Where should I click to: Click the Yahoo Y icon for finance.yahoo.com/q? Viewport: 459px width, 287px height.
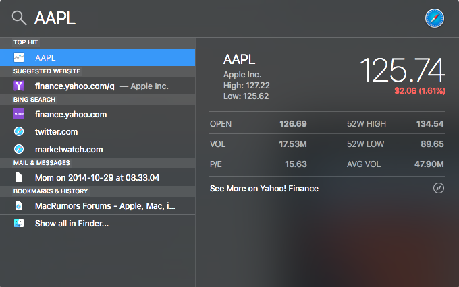pos(19,86)
